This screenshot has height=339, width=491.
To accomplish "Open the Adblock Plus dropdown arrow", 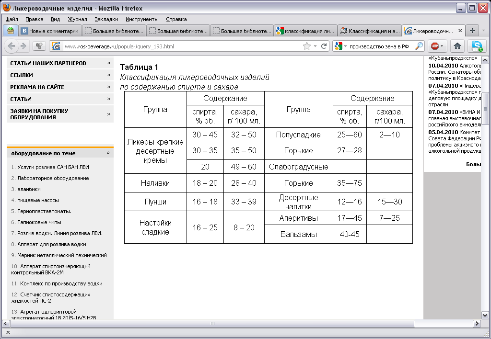I will coord(442,46).
